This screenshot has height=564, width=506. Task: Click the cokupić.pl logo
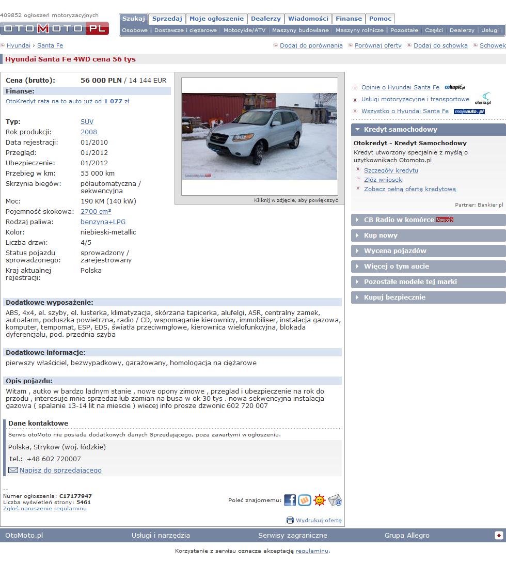pos(454,87)
